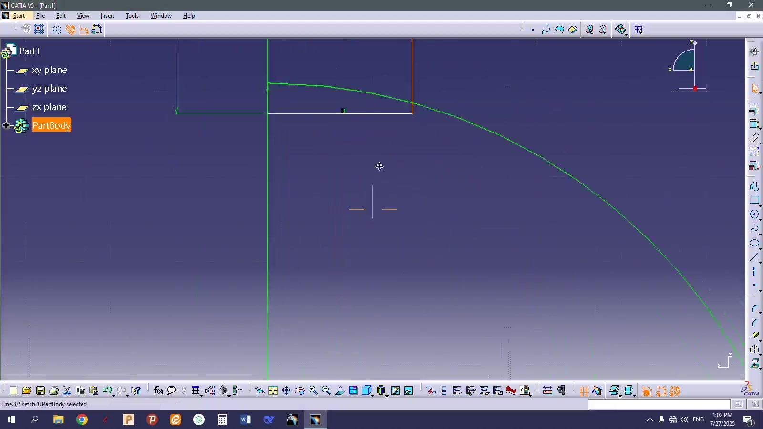This screenshot has width=763, height=429.
Task: Select the Line tool in right toolbar
Action: (x=754, y=257)
